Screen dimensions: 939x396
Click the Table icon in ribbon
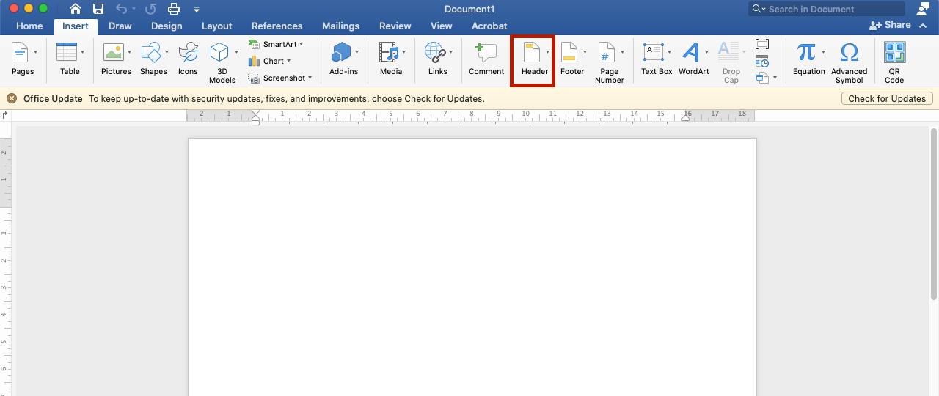(67, 53)
